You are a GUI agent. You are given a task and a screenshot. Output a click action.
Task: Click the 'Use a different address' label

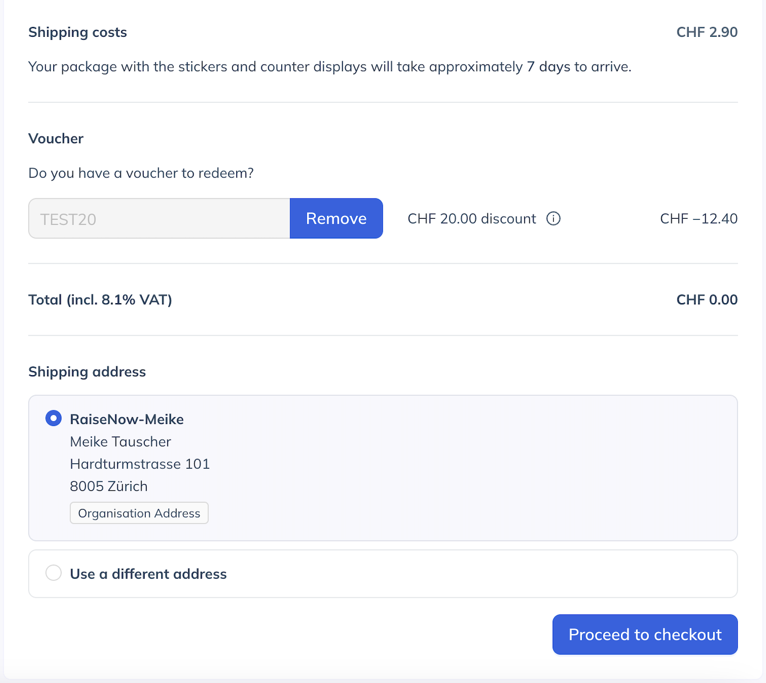click(x=148, y=574)
